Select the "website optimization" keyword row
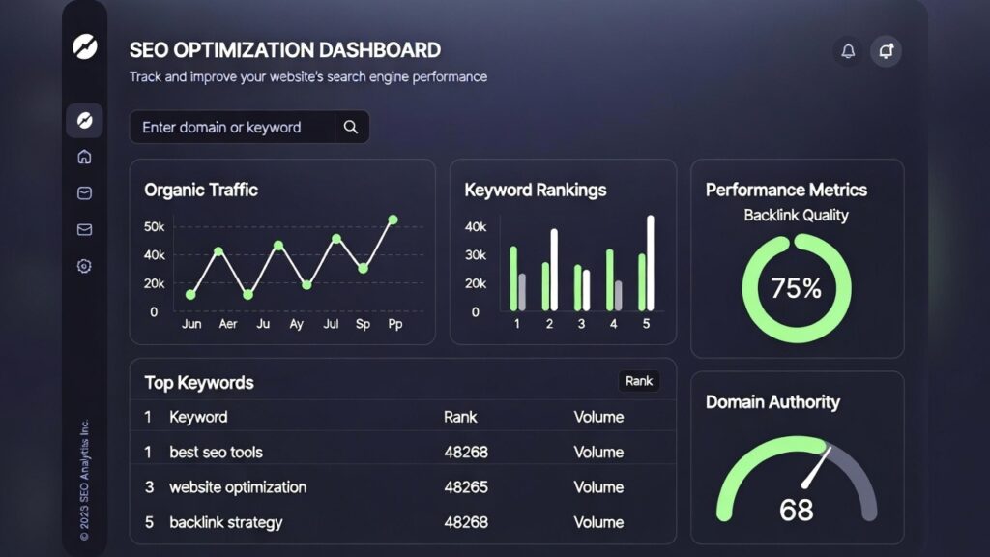990x557 pixels. tap(238, 487)
